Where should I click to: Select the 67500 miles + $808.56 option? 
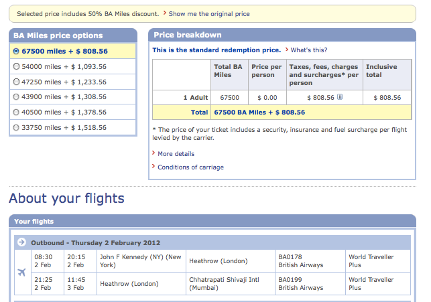click(x=17, y=51)
